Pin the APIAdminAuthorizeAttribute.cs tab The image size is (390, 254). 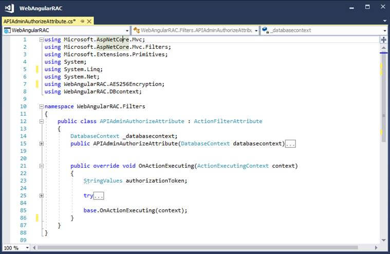click(82, 22)
